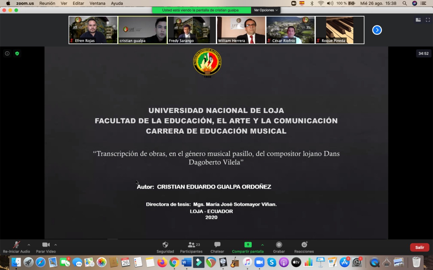Enter fullscreen with top-right icon
The width and height of the screenshot is (433, 270).
coord(427,20)
